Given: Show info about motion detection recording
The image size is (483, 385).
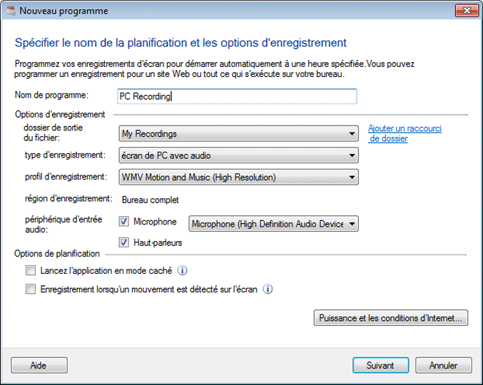Looking at the screenshot, I should click(x=268, y=289).
